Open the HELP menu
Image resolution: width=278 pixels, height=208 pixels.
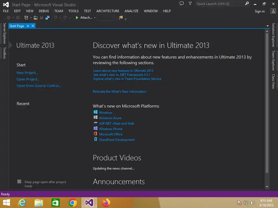coord(167,11)
